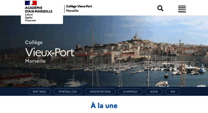
Task: Click the Académie d'Aix-Marseille logo text
Action: 39,10
